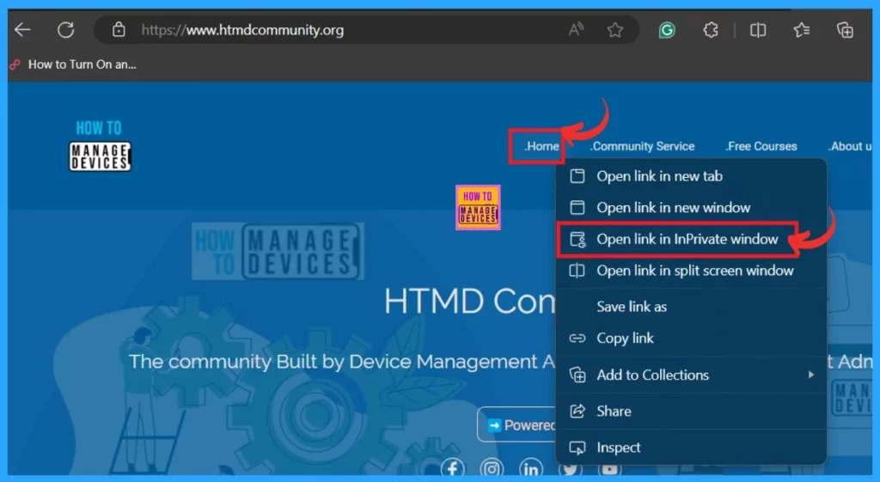Open the Instagram social icon
880x482 pixels.
pyautogui.click(x=492, y=468)
